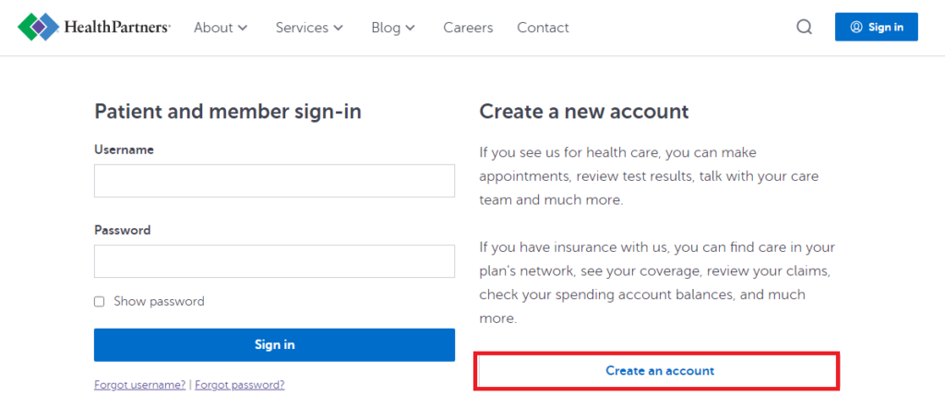Click the user profile icon in Sign in
Screen dimensions: 945x420
coord(855,27)
